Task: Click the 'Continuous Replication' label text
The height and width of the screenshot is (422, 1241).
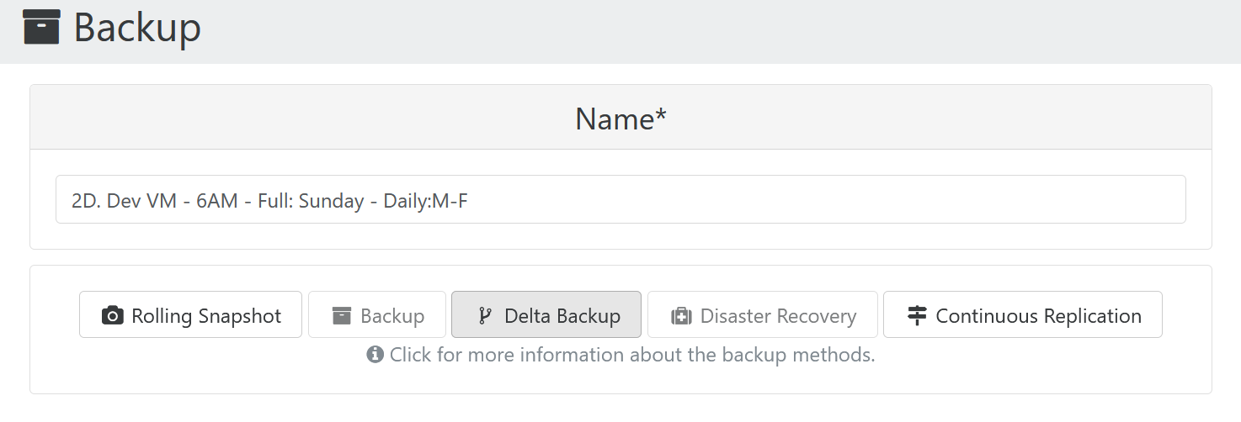Action: tap(1039, 316)
